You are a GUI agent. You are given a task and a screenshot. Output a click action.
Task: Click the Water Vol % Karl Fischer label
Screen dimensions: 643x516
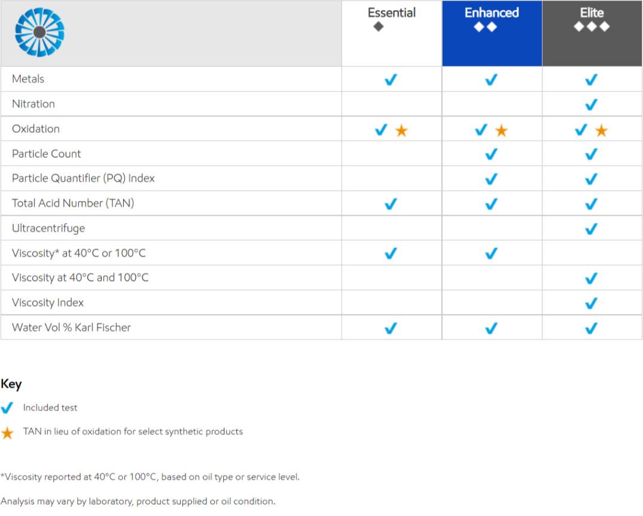coord(71,328)
